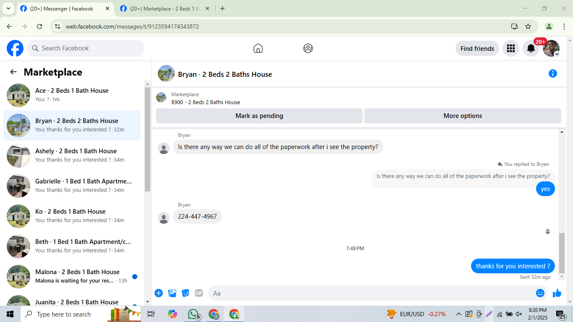Viewport: 573px width, 322px height.
Task: Open Malona · 2 Beds 1 Bath House chat
Action: (x=72, y=277)
